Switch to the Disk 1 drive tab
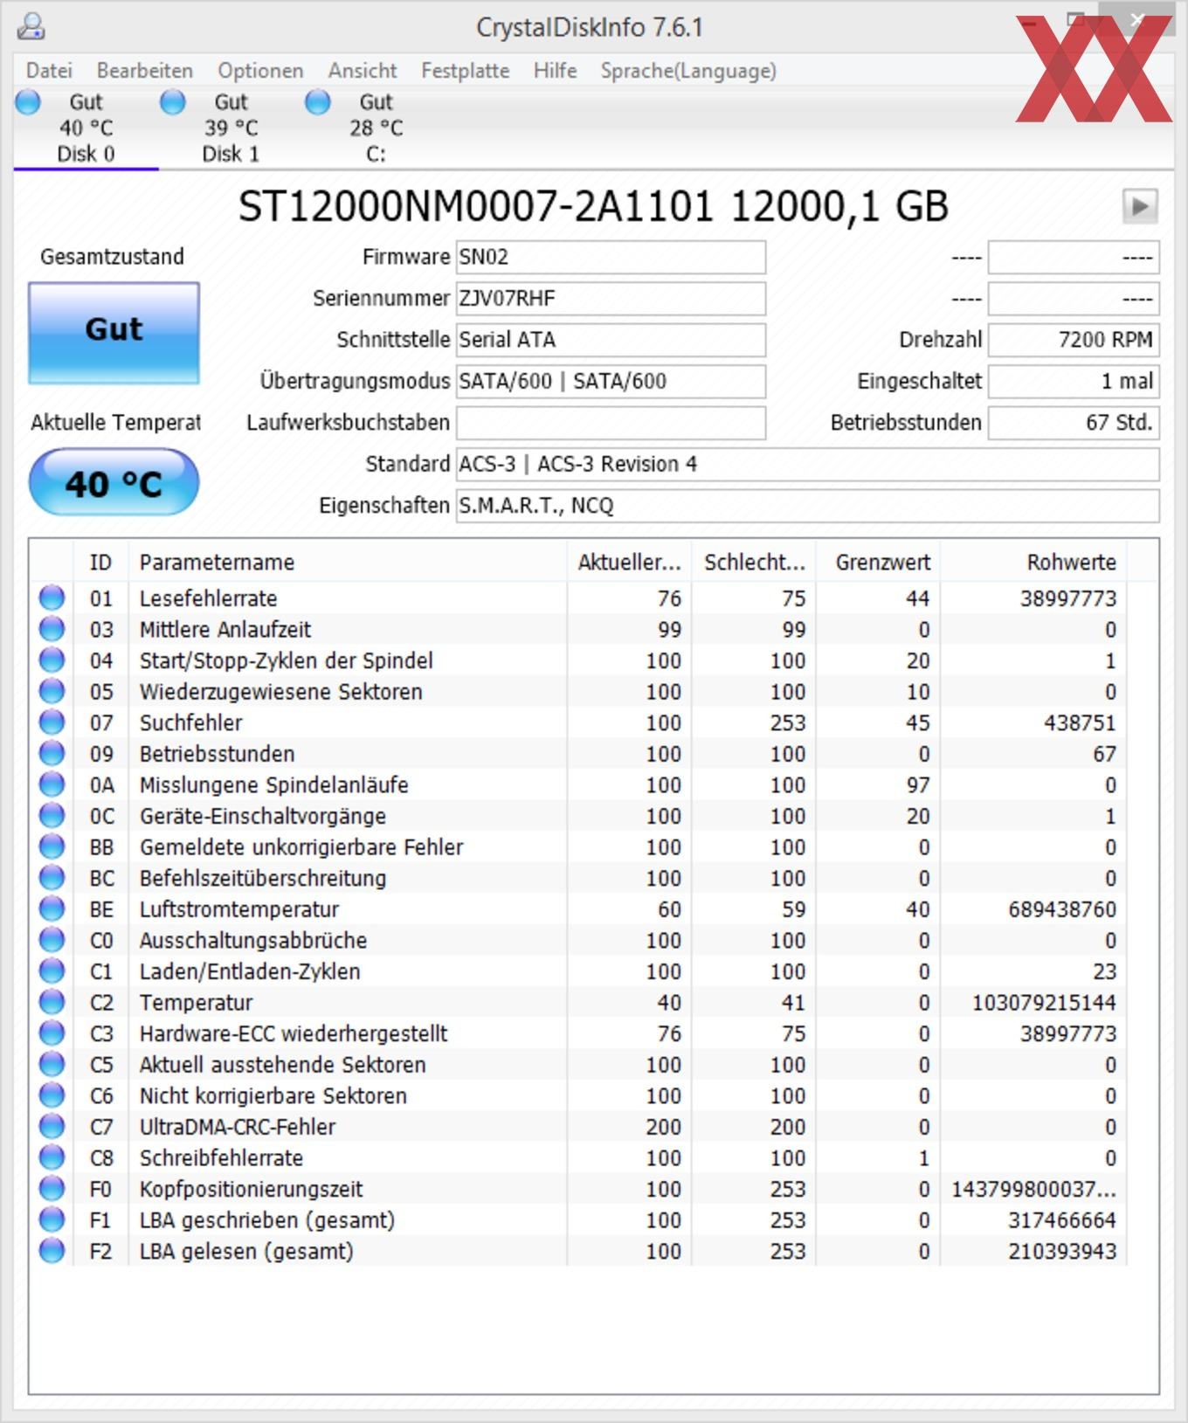Image resolution: width=1188 pixels, height=1423 pixels. [231, 128]
